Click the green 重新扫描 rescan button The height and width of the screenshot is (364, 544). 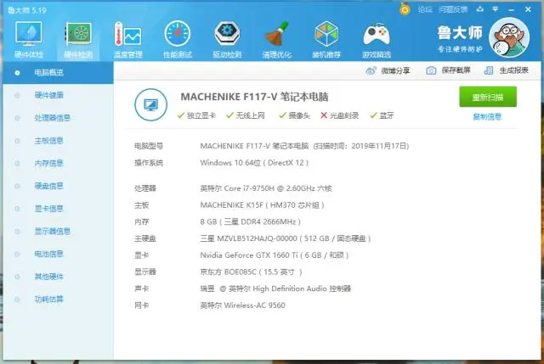[488, 97]
